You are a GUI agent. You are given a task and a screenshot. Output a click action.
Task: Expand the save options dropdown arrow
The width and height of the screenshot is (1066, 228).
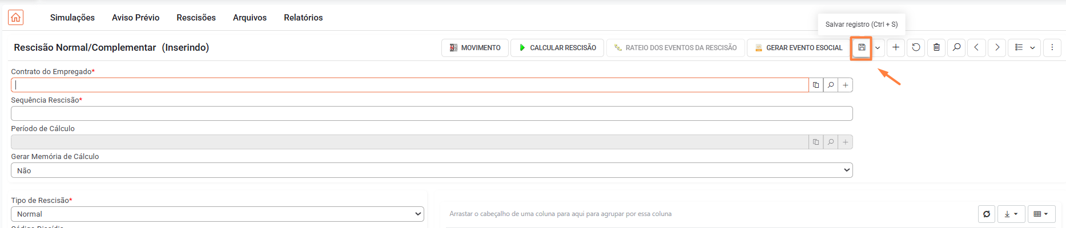pos(878,47)
